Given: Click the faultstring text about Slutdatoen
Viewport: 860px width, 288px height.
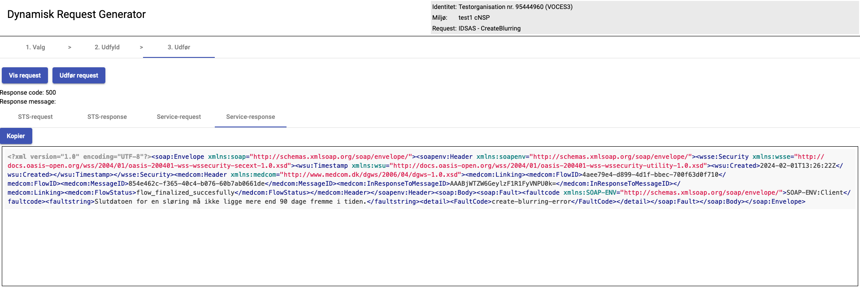Looking at the screenshot, I should pos(230,201).
